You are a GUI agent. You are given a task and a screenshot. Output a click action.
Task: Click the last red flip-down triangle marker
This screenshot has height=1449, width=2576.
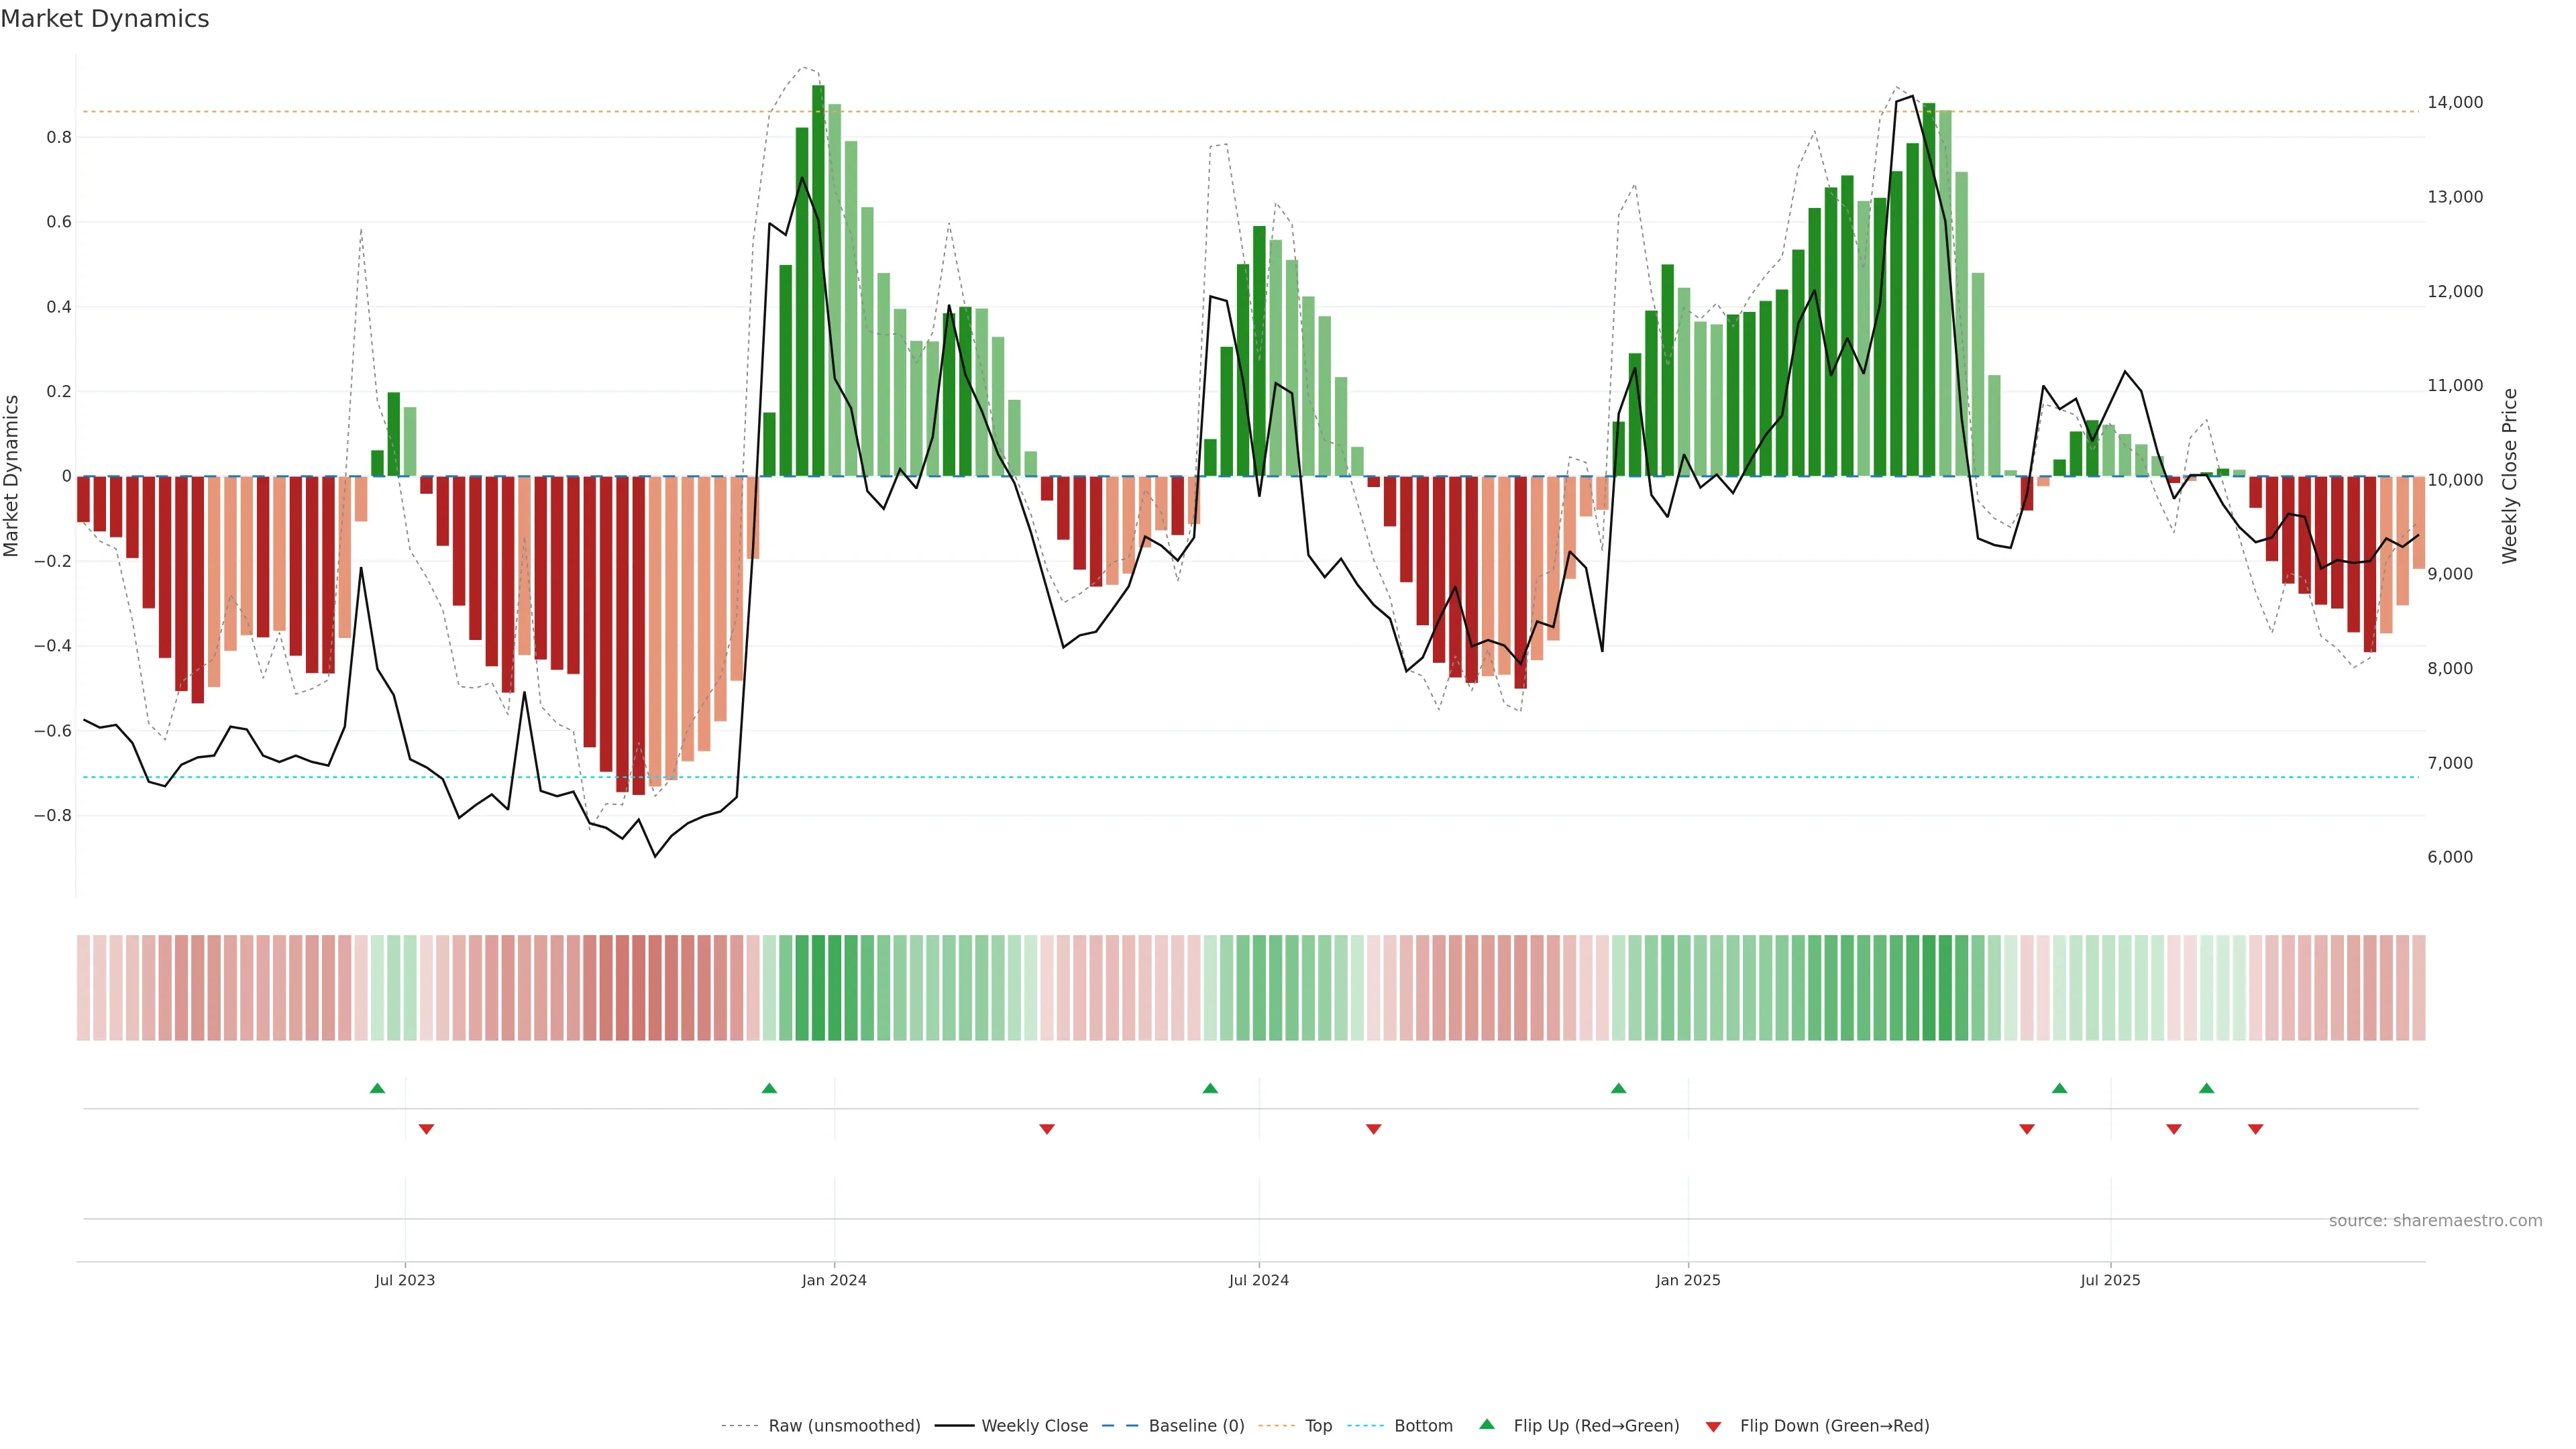[2255, 1129]
